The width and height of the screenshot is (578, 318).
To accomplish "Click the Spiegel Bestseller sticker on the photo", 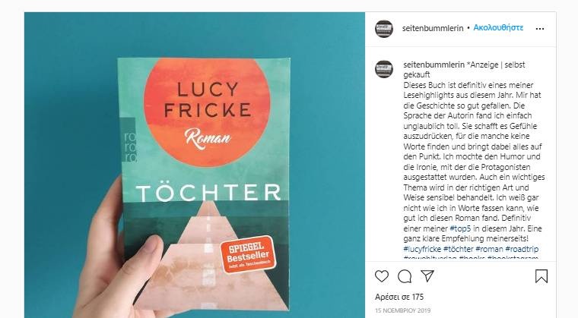I will pos(248,255).
